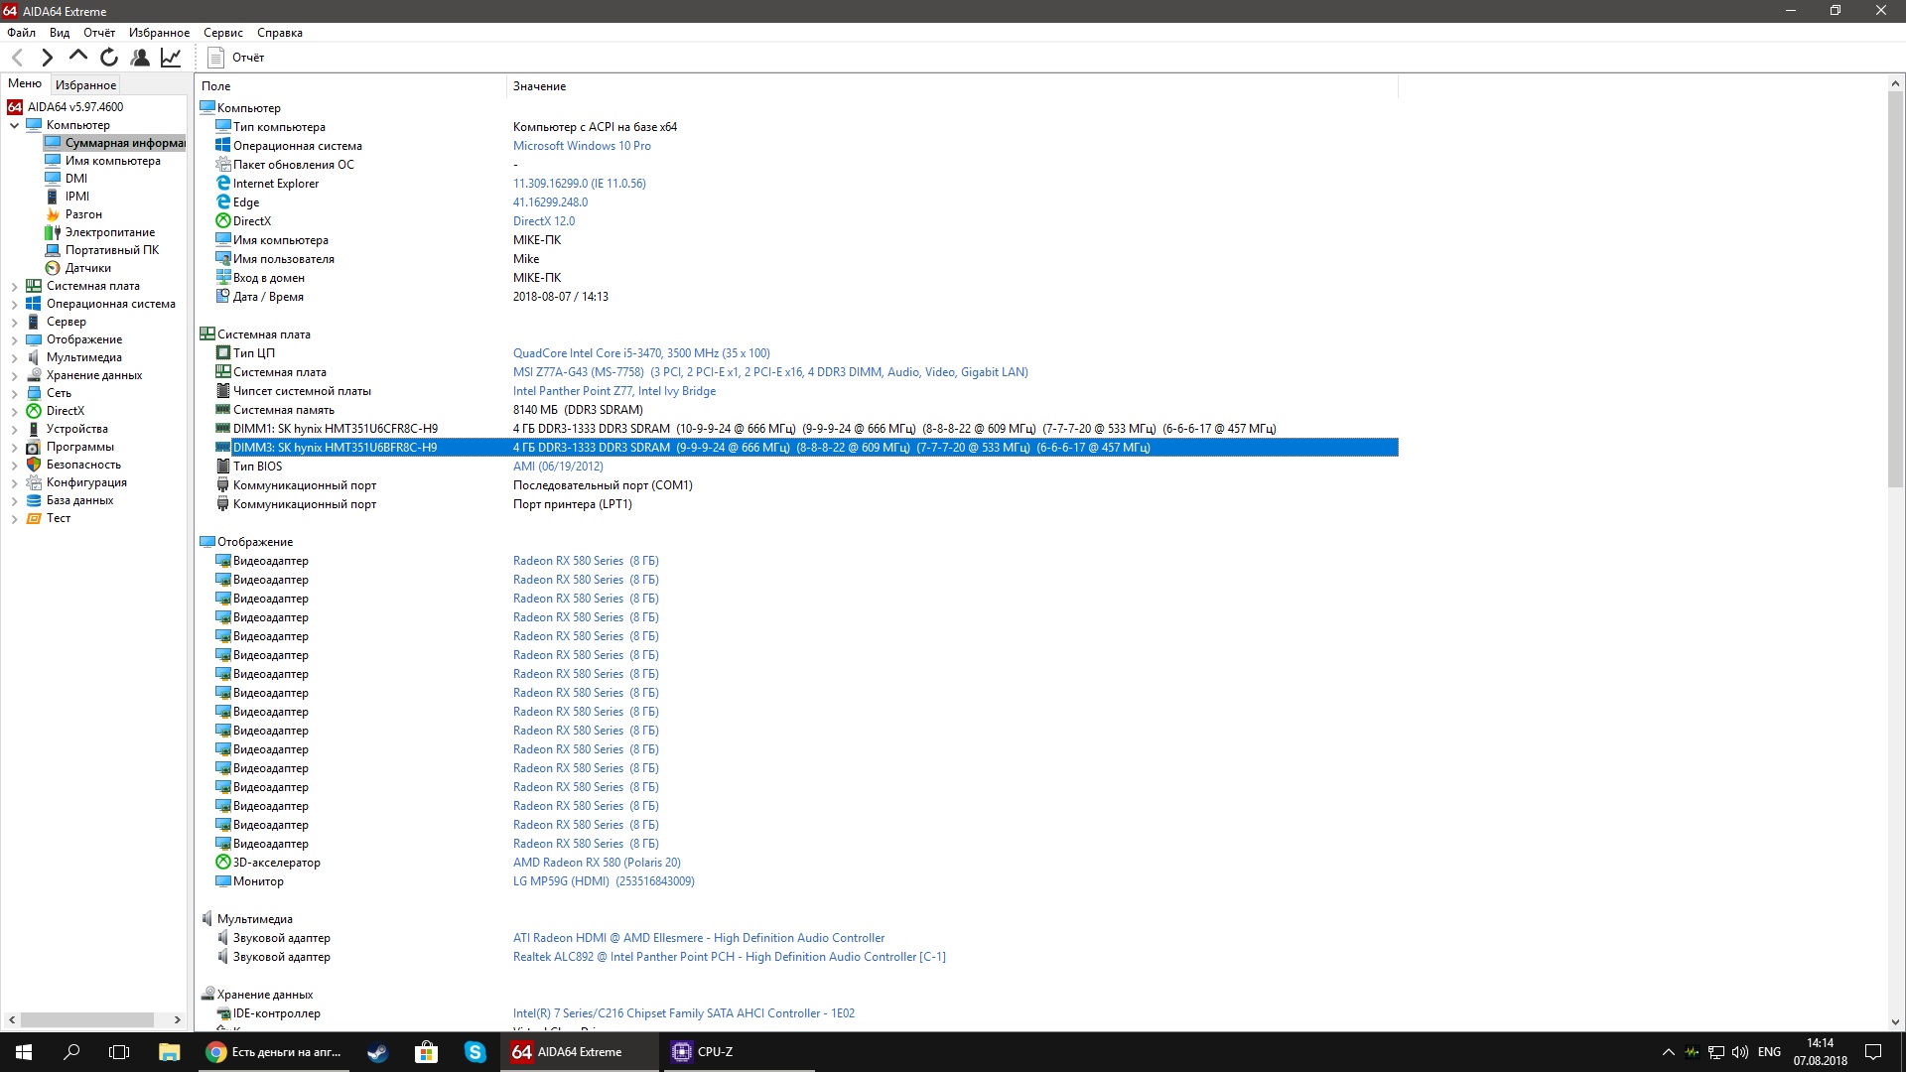Expand the Хранение данных tree node
Screen dimensions: 1906x1072
click(15, 375)
